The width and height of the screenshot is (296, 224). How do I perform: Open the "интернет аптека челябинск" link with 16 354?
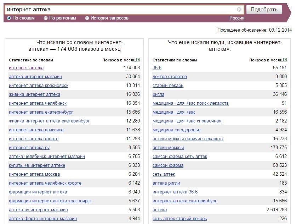pyautogui.click(x=38, y=103)
